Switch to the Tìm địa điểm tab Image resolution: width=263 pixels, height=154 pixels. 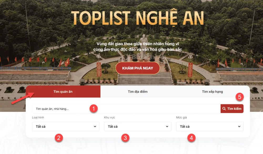click(138, 91)
